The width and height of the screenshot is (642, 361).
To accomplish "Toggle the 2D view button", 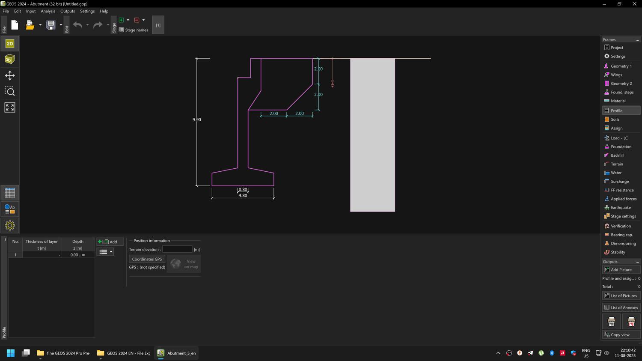I will [x=9, y=44].
